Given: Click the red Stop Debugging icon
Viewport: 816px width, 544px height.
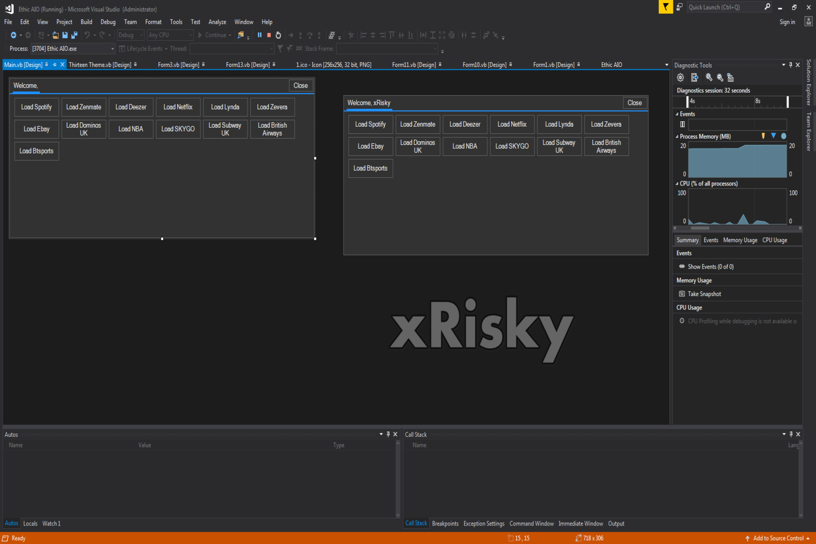Looking at the screenshot, I should [269, 35].
